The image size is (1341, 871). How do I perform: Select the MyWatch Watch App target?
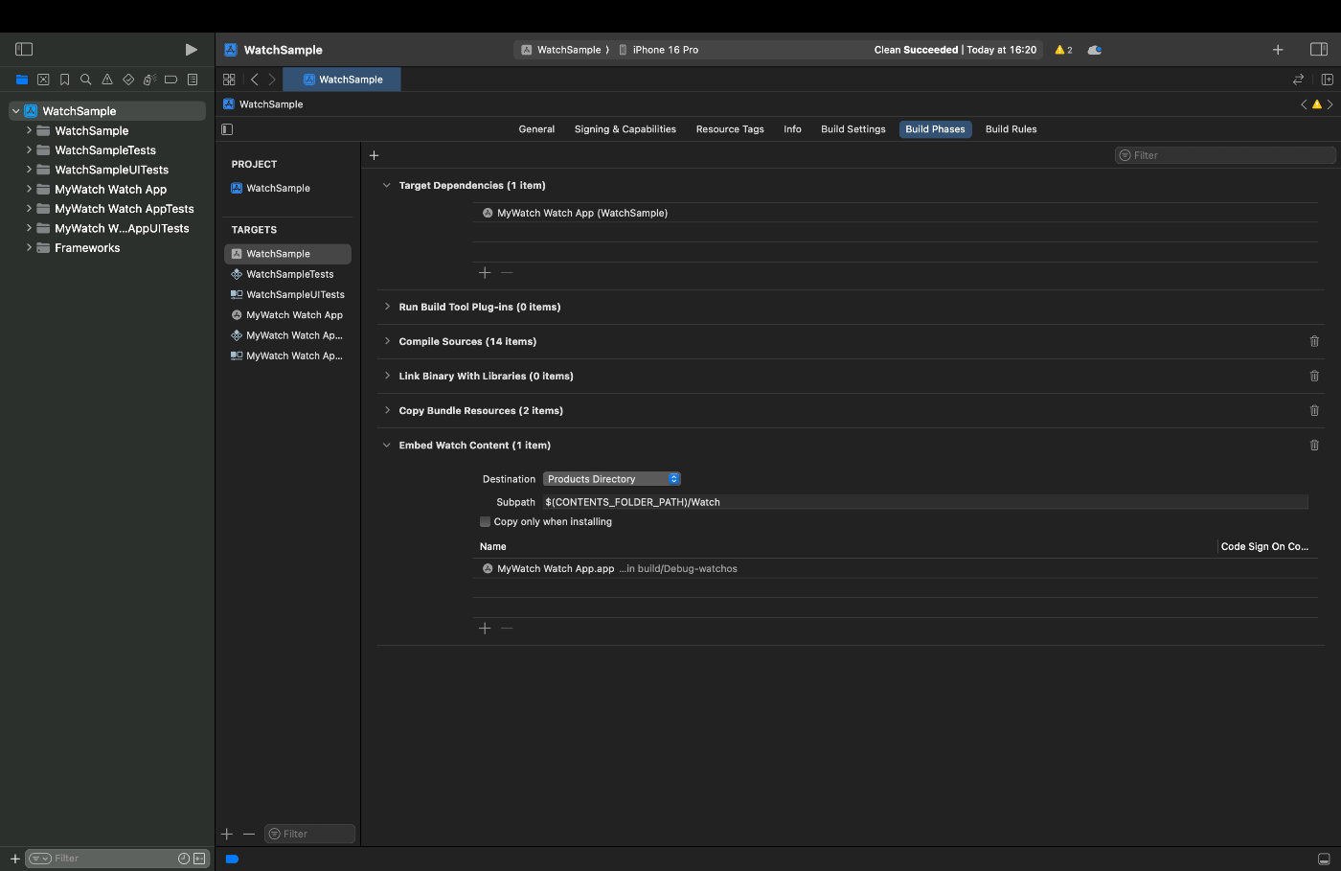click(294, 315)
